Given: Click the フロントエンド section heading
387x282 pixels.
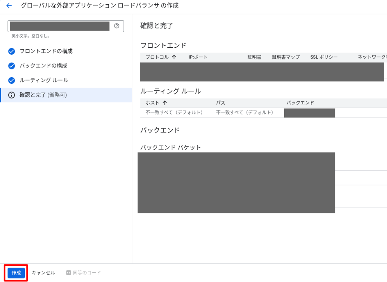Looking at the screenshot, I should pos(163,45).
